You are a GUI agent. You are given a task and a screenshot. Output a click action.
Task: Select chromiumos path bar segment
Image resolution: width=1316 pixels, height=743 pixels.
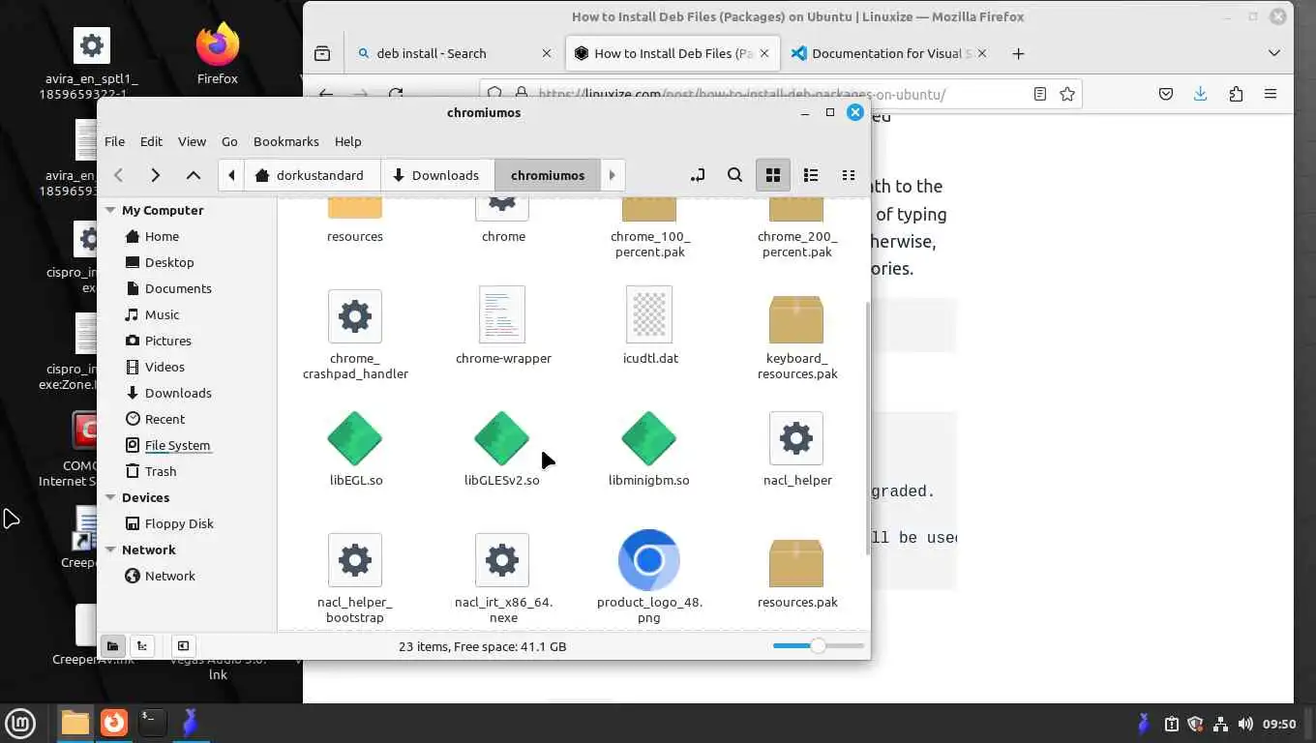tap(548, 175)
